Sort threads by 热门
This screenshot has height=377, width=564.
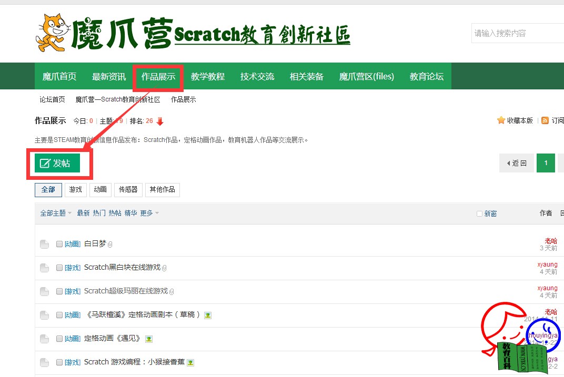click(99, 213)
